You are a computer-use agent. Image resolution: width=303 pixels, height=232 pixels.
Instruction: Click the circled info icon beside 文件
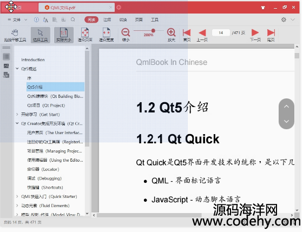pyautogui.click(x=36, y=19)
